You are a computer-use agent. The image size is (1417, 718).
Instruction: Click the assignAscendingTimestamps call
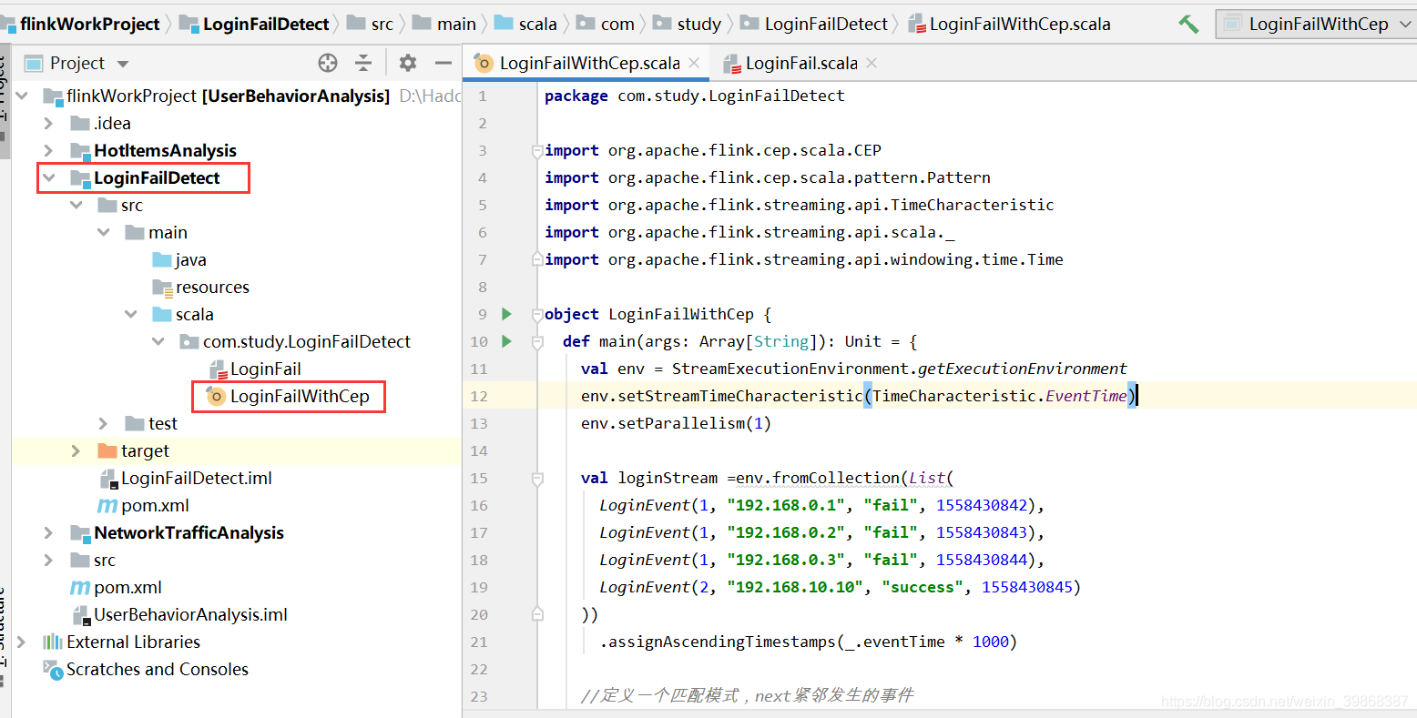[x=808, y=642]
